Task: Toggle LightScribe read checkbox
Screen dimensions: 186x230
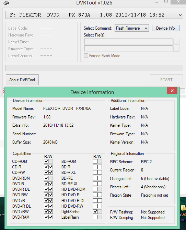Action: coord(95,212)
